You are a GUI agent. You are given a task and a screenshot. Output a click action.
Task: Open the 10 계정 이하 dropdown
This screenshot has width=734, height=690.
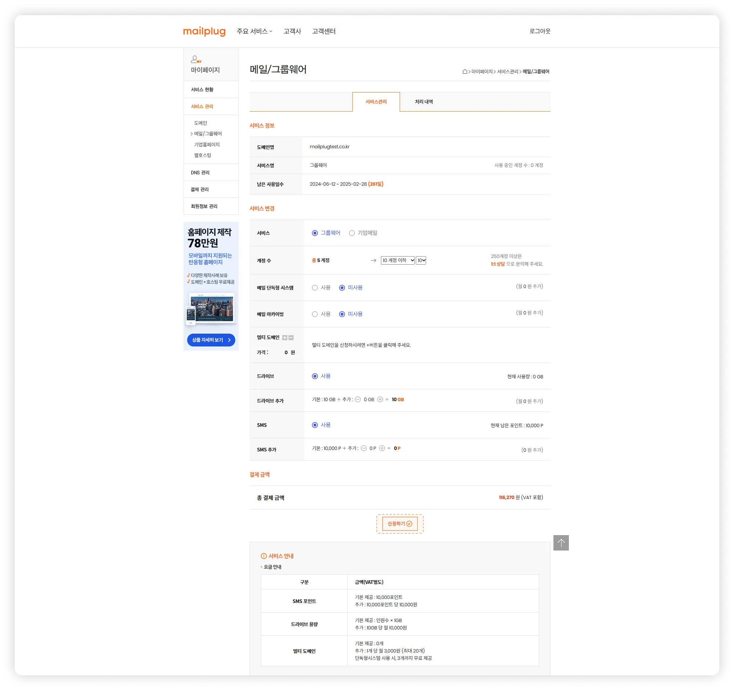tap(398, 260)
